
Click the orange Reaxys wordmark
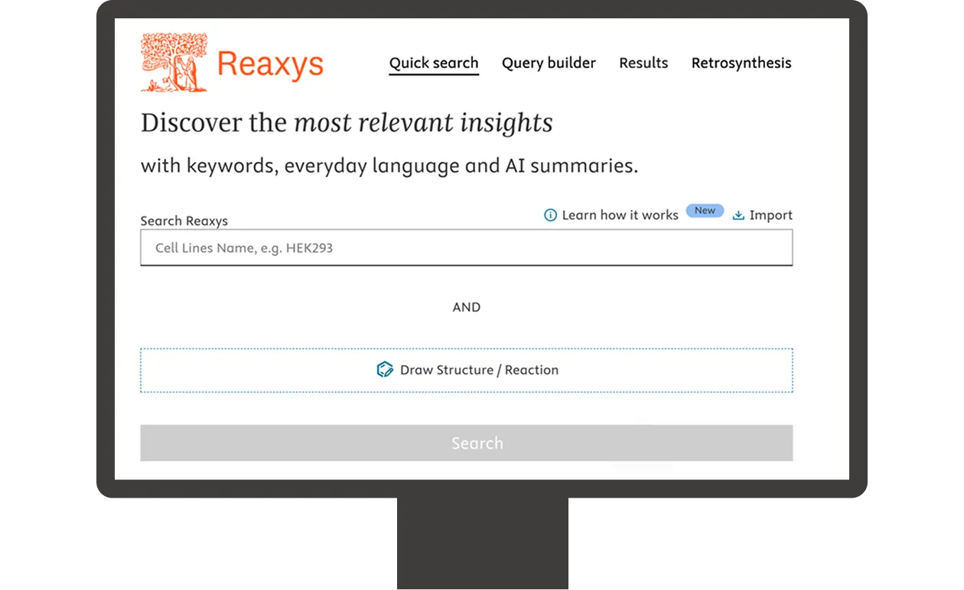coord(271,64)
